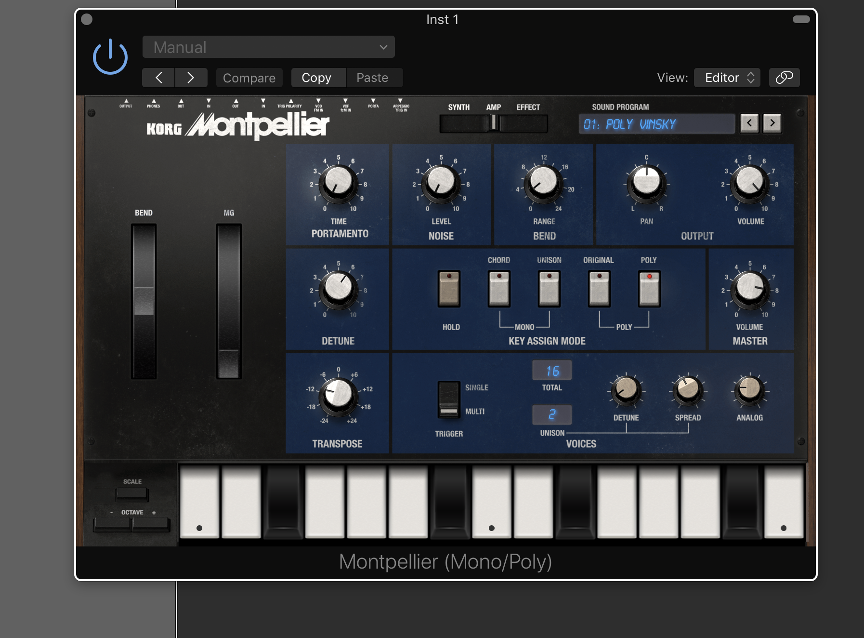Click the MASTER VOLUME knob
The height and width of the screenshot is (638, 864).
pyautogui.click(x=749, y=290)
